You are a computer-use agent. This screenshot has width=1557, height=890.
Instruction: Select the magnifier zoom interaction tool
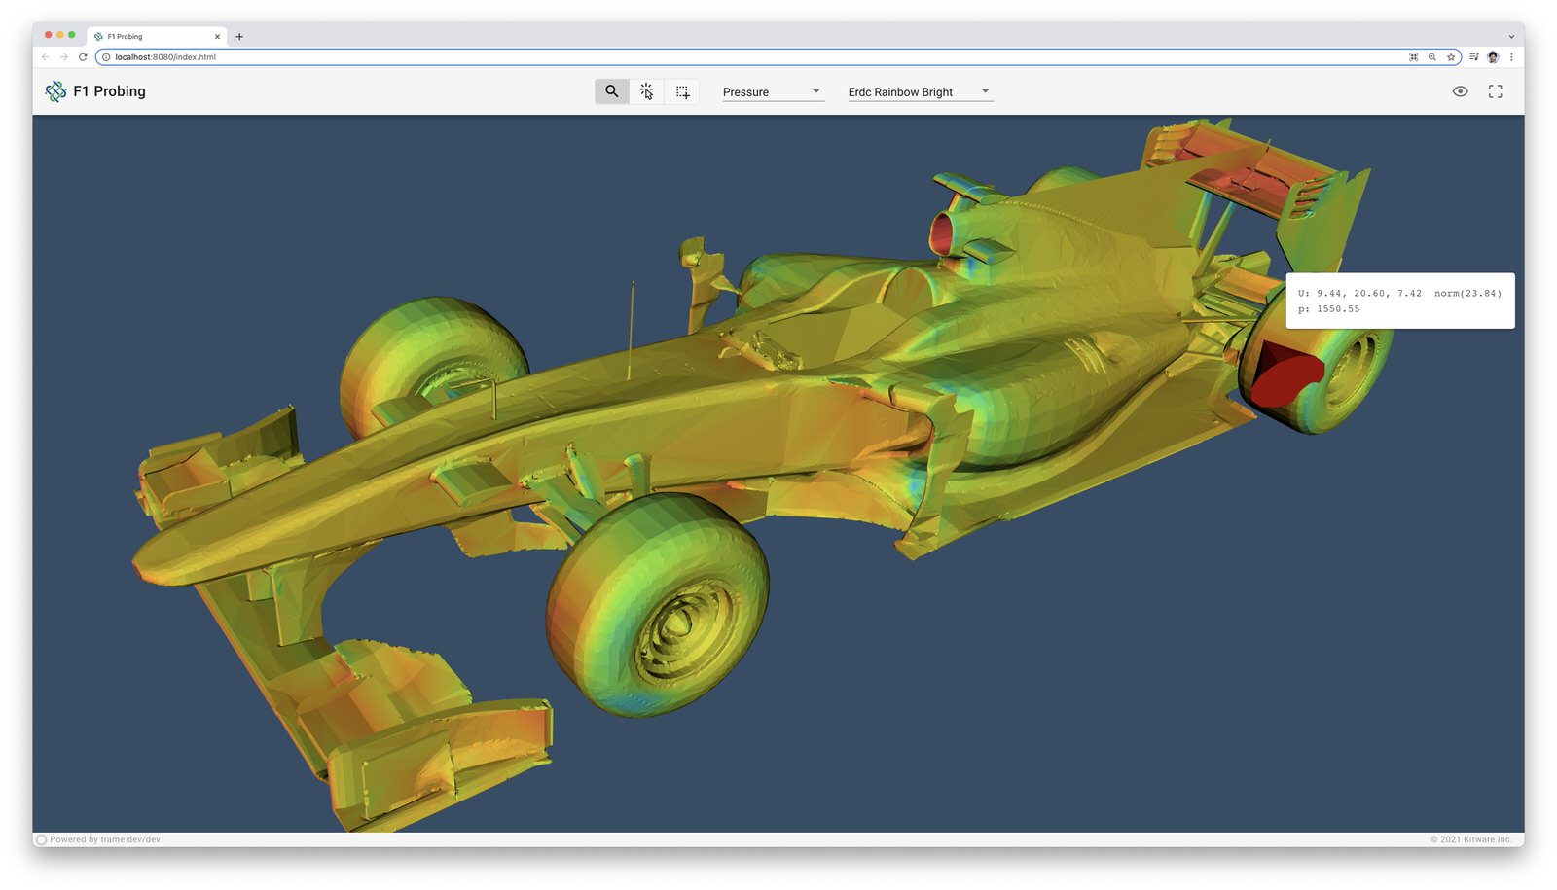click(x=611, y=91)
